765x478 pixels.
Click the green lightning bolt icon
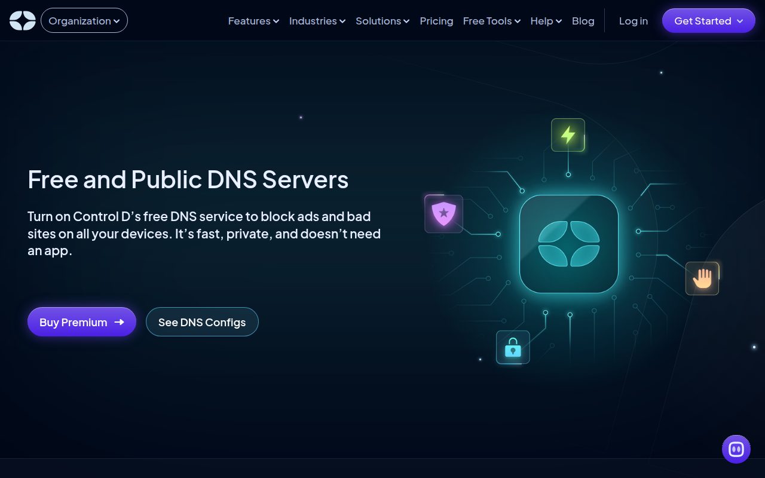(568, 135)
